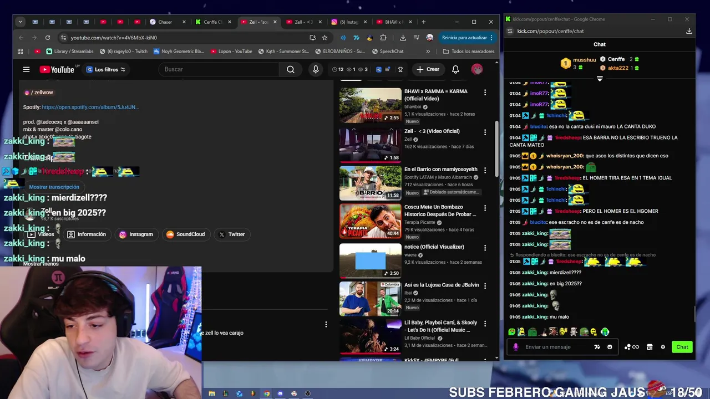Viewport: 710px width, 399px height.
Task: Open the SoundCloud link button
Action: click(x=185, y=234)
